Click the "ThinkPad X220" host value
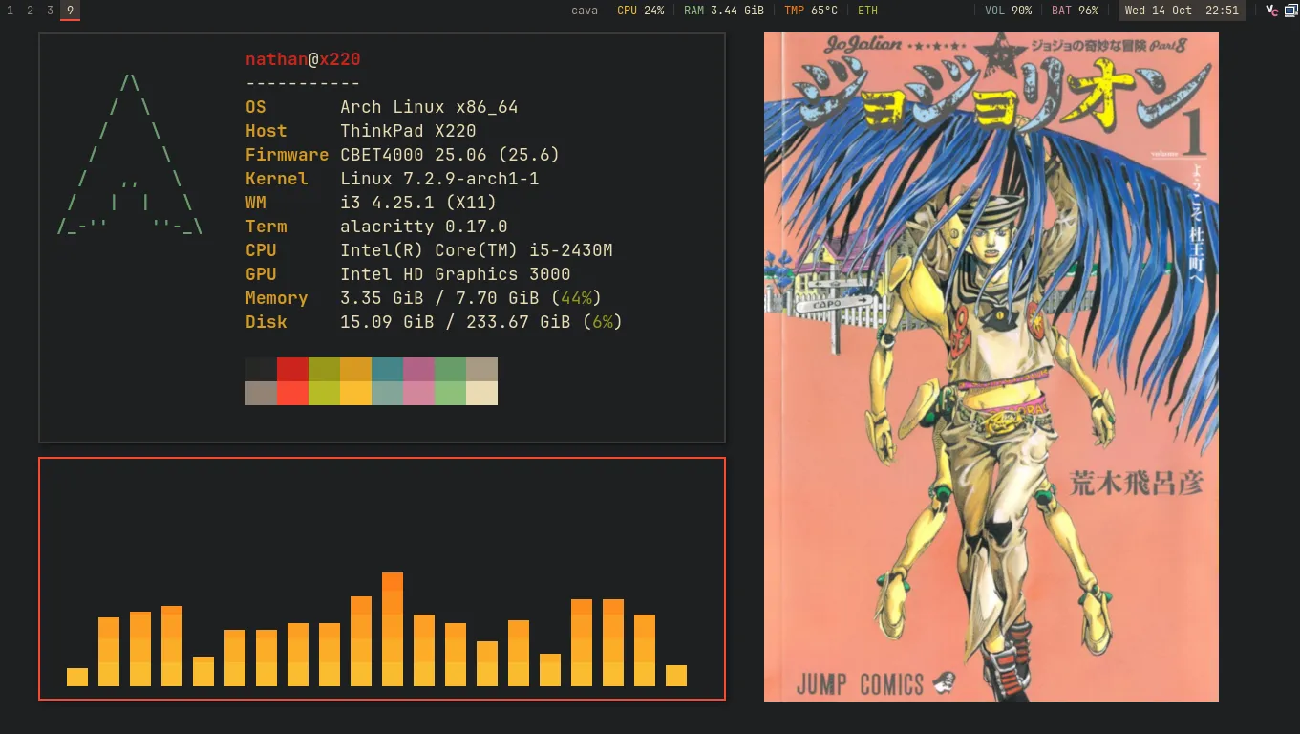Viewport: 1300px width, 734px height. [408, 131]
